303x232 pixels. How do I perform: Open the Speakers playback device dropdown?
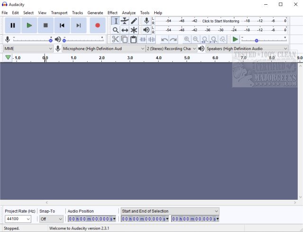click(x=247, y=48)
